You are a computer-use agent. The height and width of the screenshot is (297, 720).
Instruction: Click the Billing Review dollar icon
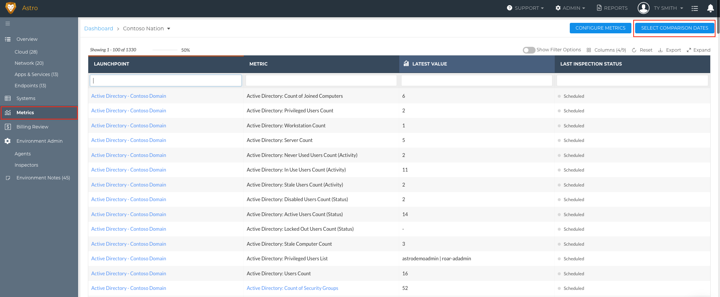[x=8, y=127]
